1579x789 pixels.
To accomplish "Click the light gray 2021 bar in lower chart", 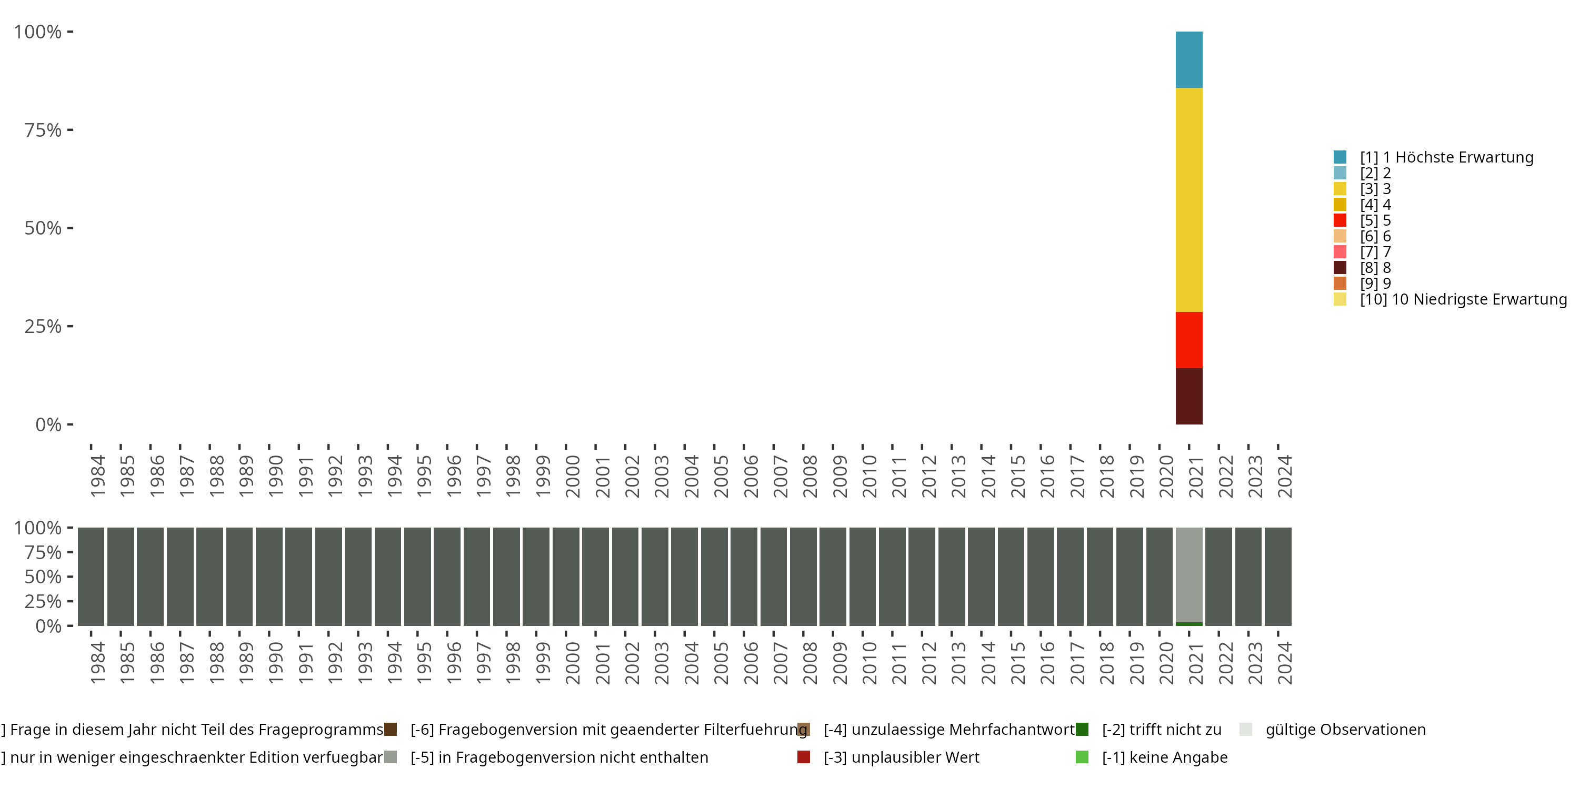I will [1188, 574].
